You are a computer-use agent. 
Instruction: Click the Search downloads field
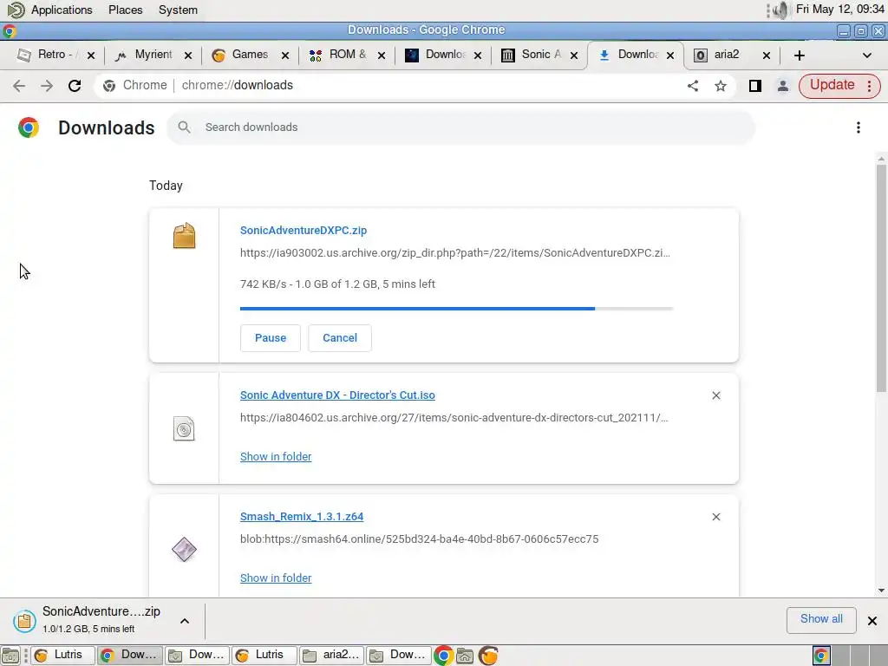click(461, 127)
